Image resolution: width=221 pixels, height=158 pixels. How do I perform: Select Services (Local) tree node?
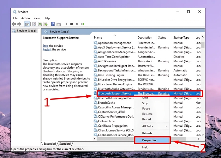click(x=27, y=31)
